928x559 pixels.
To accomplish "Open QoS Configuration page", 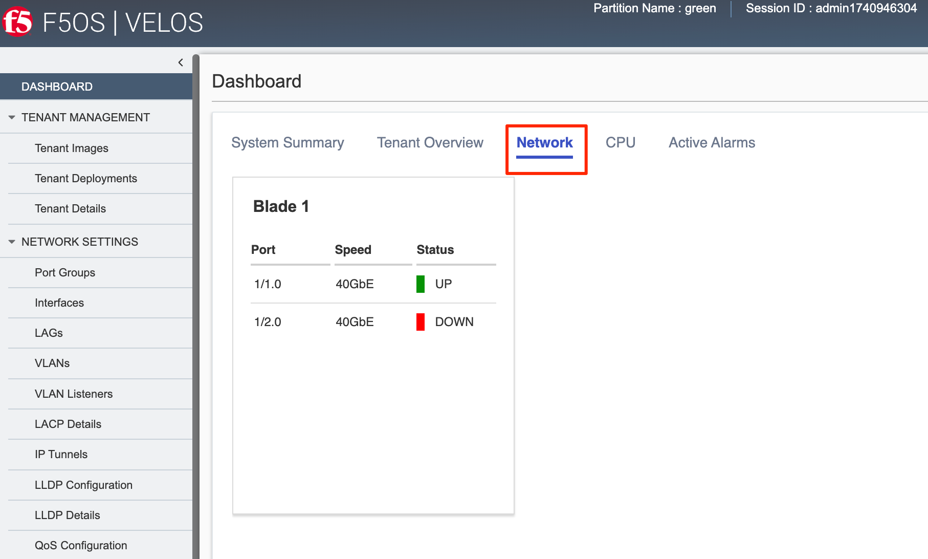I will (x=81, y=546).
